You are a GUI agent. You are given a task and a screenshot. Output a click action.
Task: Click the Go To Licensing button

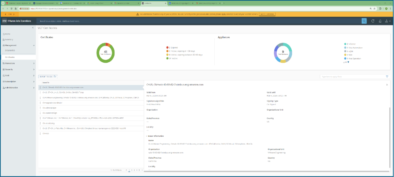coord(267,14)
